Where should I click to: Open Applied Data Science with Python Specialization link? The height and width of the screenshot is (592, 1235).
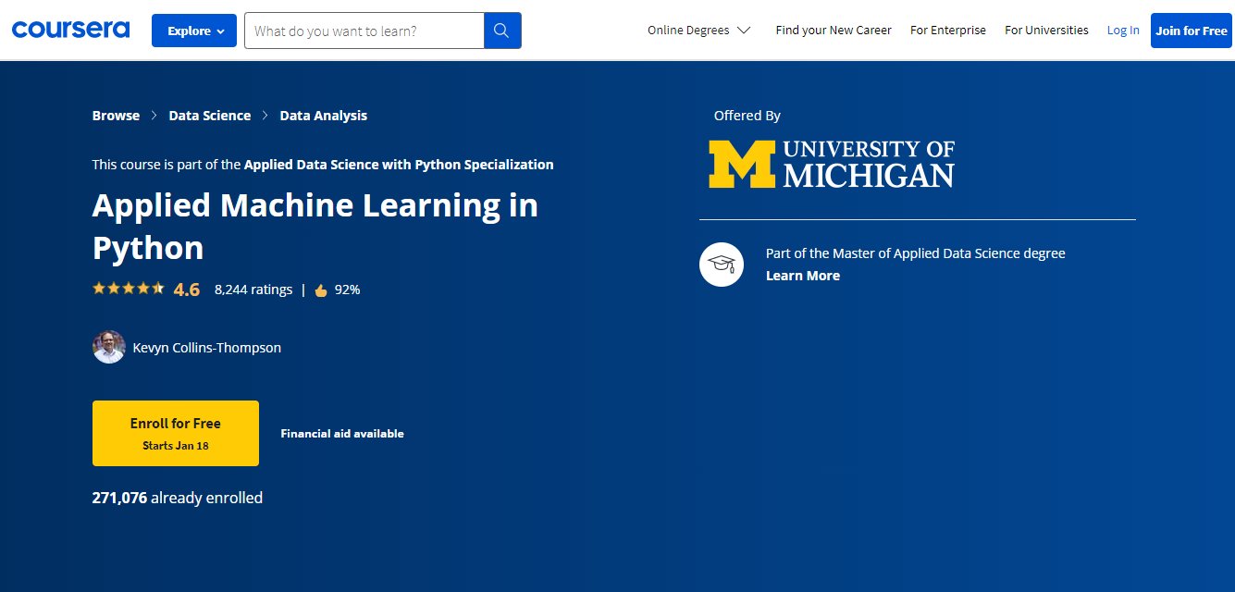[399, 165]
